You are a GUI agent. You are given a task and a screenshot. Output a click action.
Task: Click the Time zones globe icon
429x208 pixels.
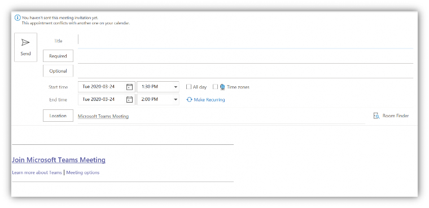[x=222, y=87]
